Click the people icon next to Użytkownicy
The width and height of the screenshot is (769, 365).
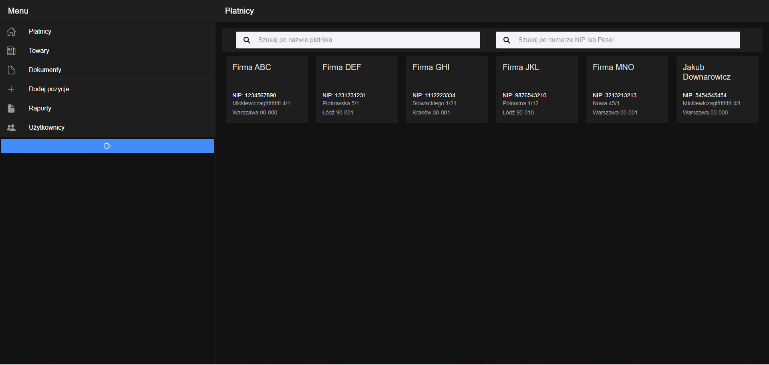(11, 127)
